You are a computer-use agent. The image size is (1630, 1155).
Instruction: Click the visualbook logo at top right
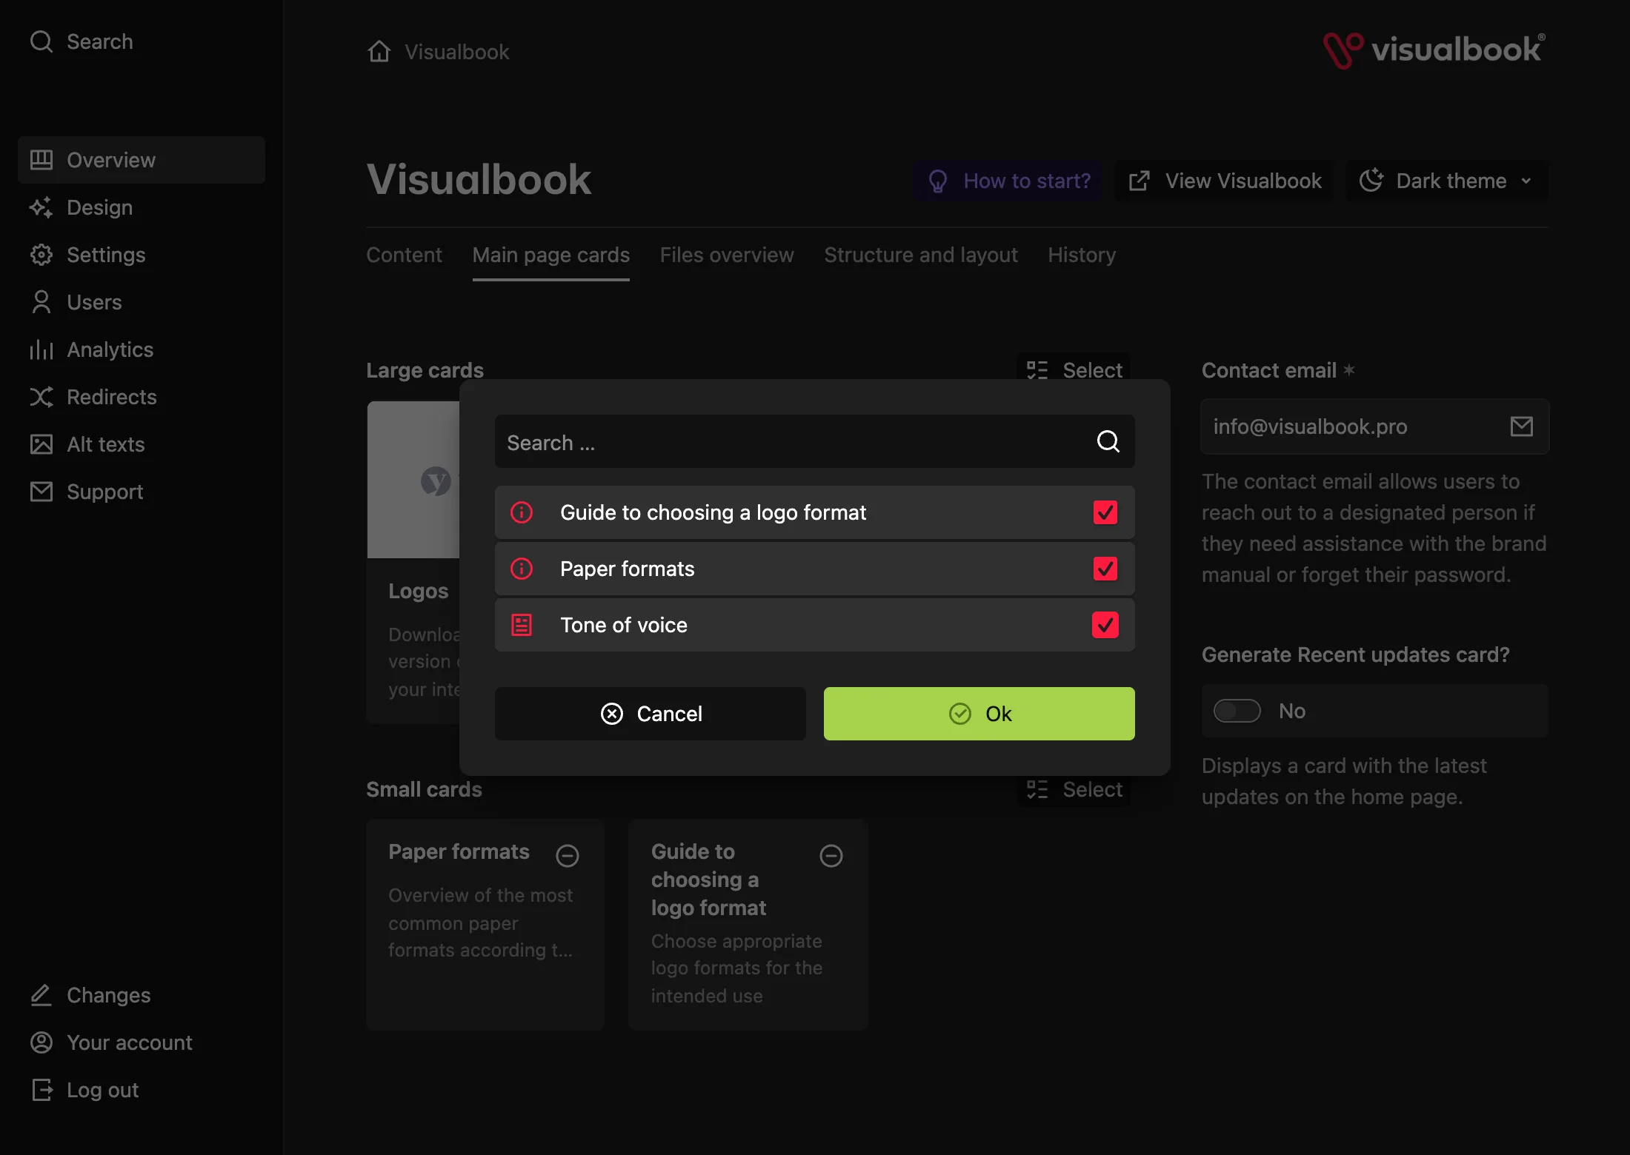pyautogui.click(x=1434, y=50)
